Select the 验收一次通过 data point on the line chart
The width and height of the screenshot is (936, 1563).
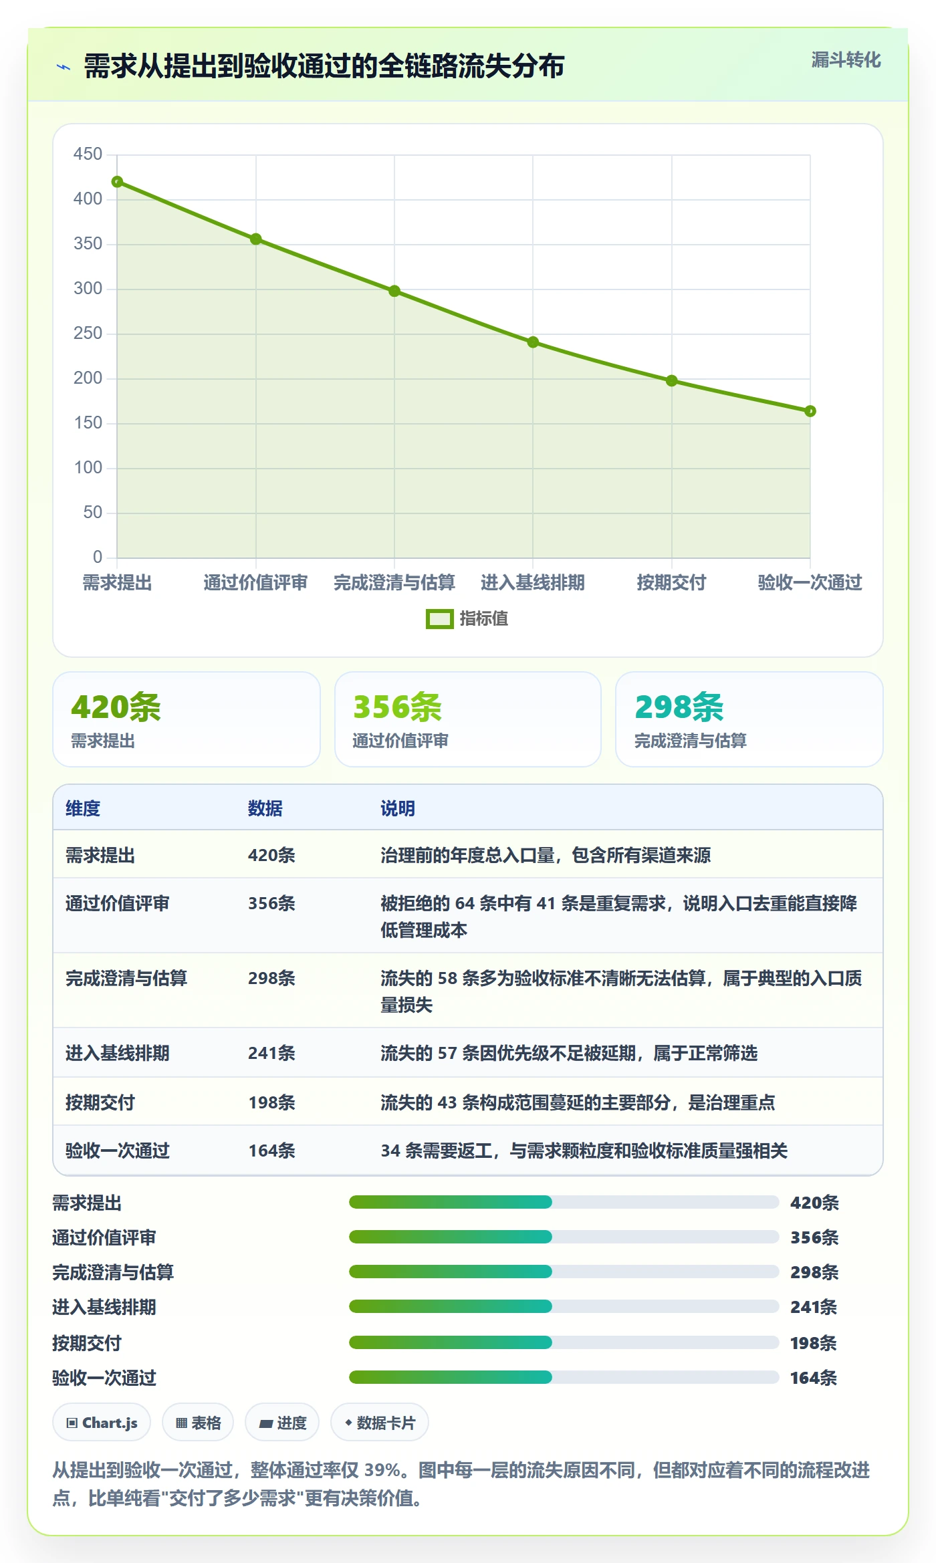[x=810, y=411]
